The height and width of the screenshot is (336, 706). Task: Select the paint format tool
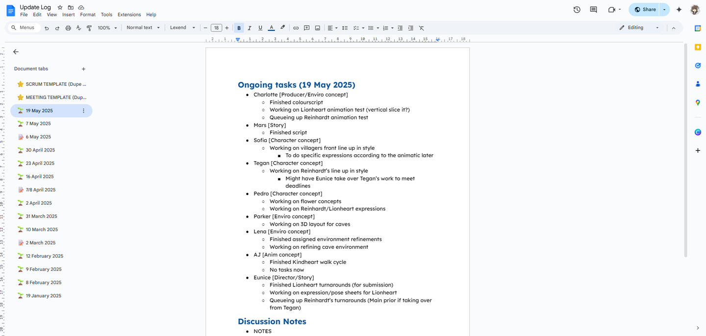click(x=89, y=28)
